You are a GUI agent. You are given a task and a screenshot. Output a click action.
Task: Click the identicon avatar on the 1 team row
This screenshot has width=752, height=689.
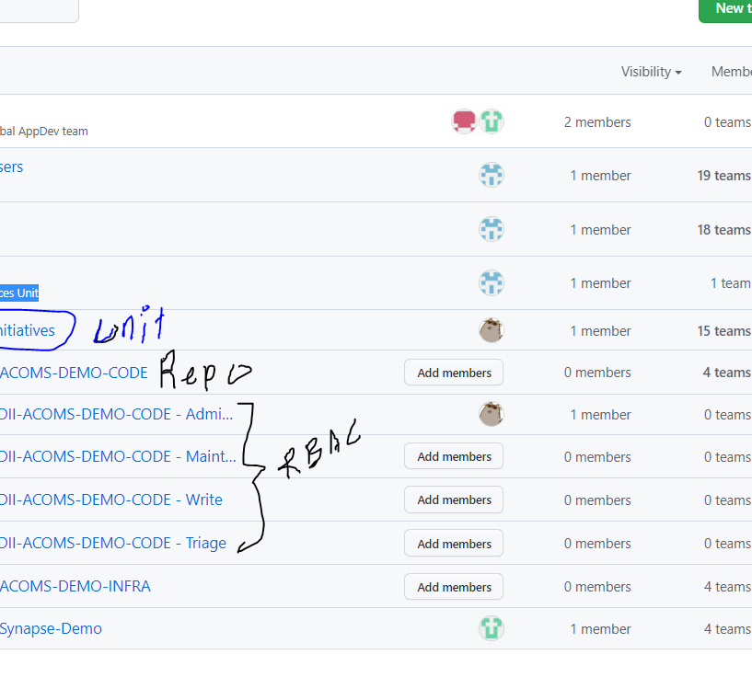point(492,283)
